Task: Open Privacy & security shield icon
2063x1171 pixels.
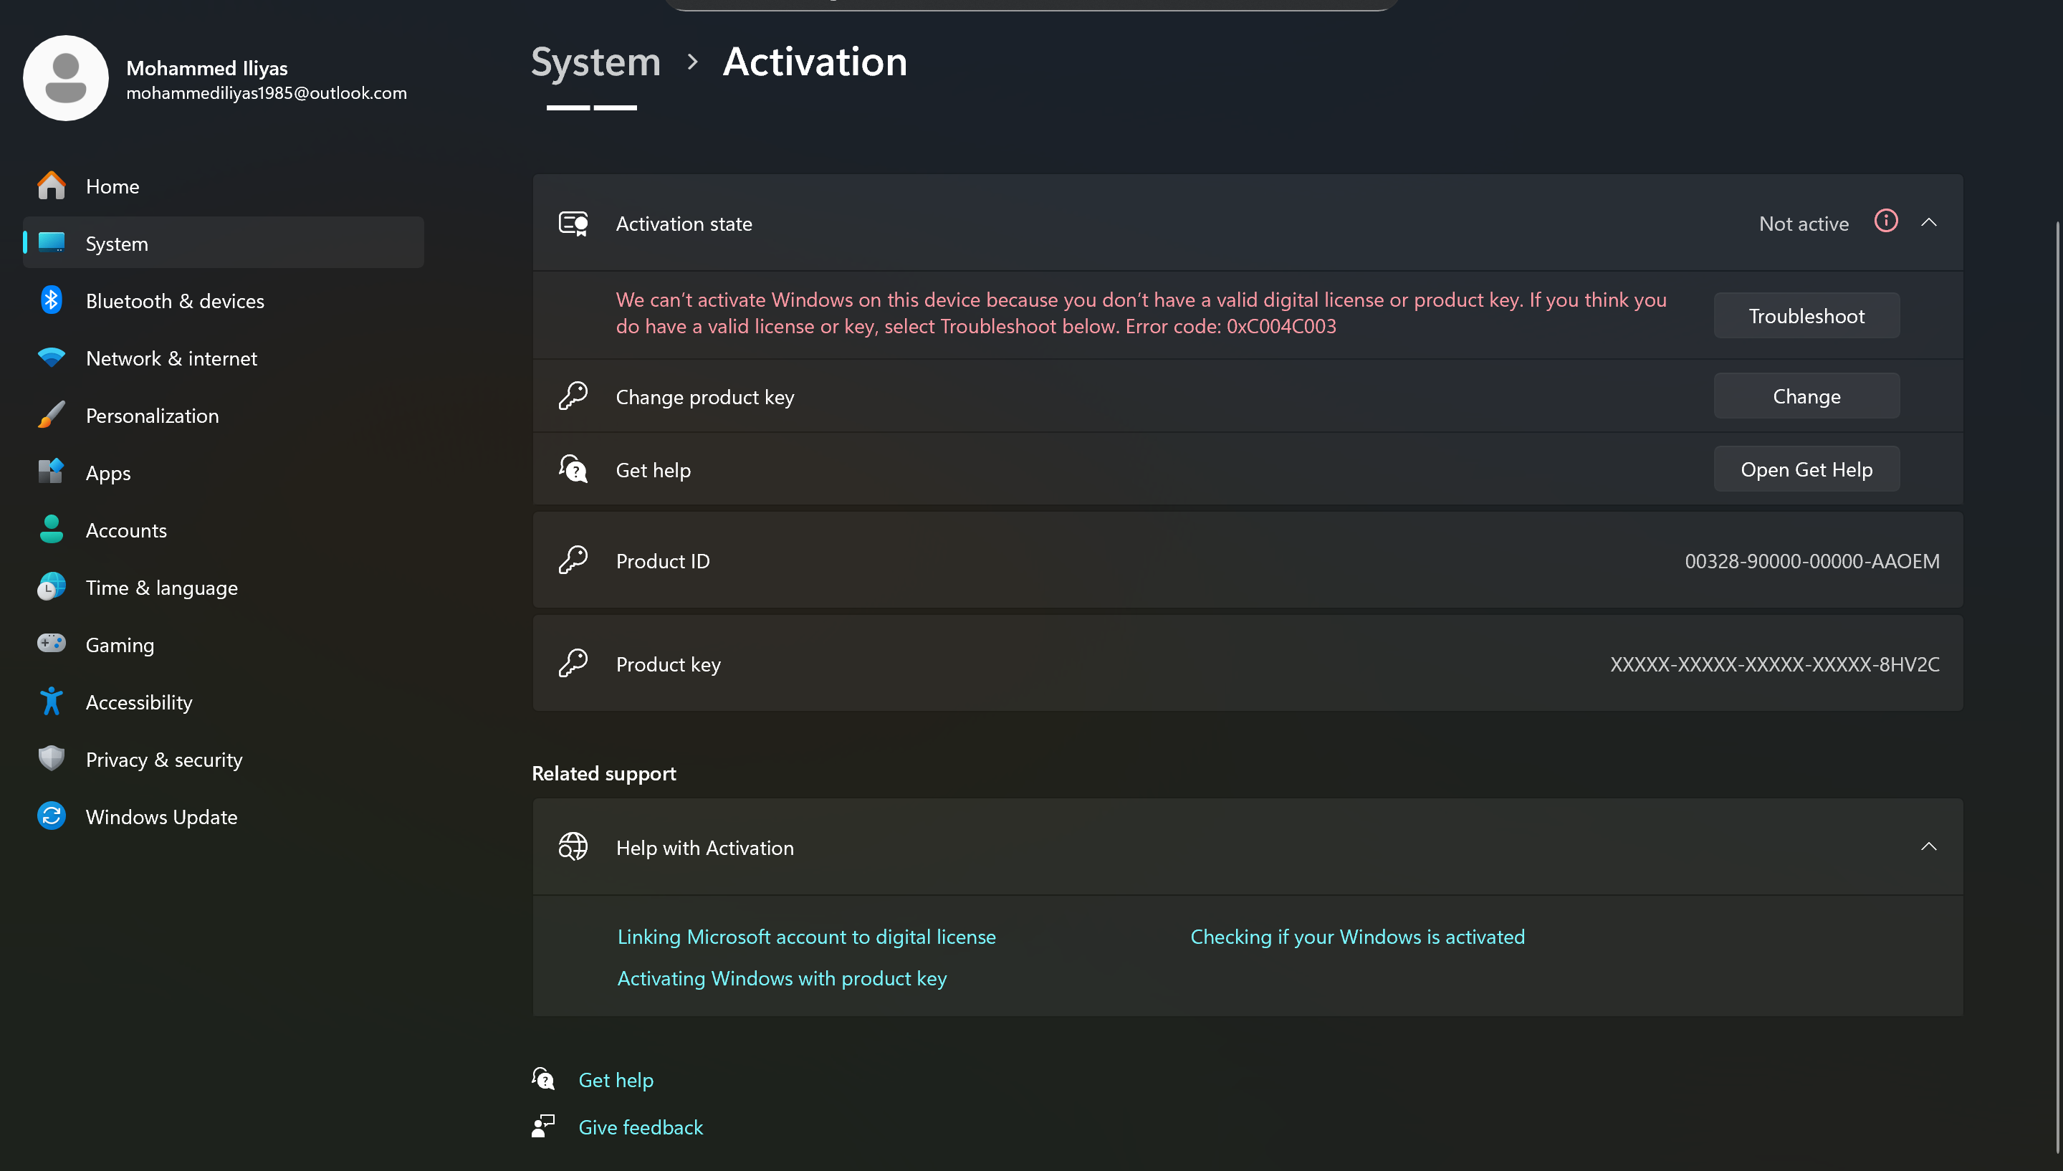Action: click(52, 758)
